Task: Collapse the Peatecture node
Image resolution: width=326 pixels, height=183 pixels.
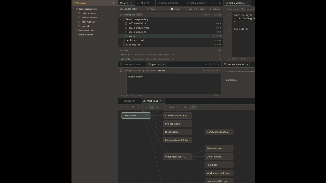Action: [147, 115]
